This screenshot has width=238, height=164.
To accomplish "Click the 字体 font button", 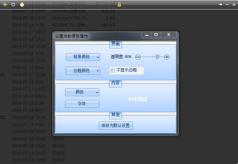I will pos(82,104).
